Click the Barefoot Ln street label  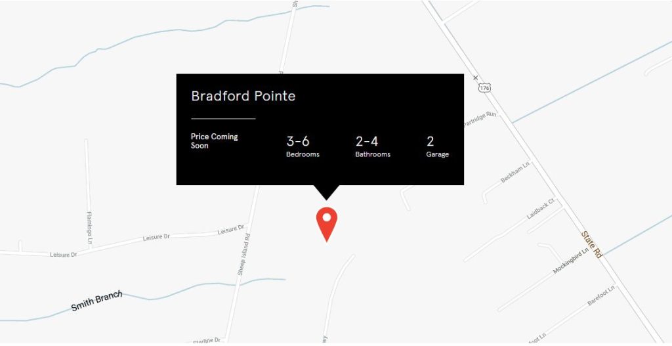tap(601, 295)
